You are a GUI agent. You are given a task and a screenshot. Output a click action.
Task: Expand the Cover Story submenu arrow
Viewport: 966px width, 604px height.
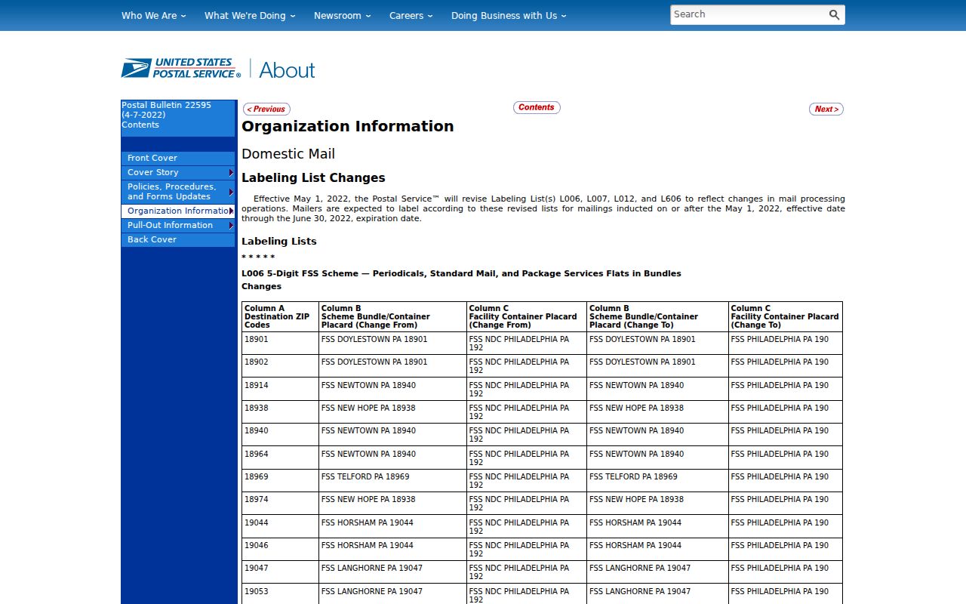pyautogui.click(x=231, y=173)
